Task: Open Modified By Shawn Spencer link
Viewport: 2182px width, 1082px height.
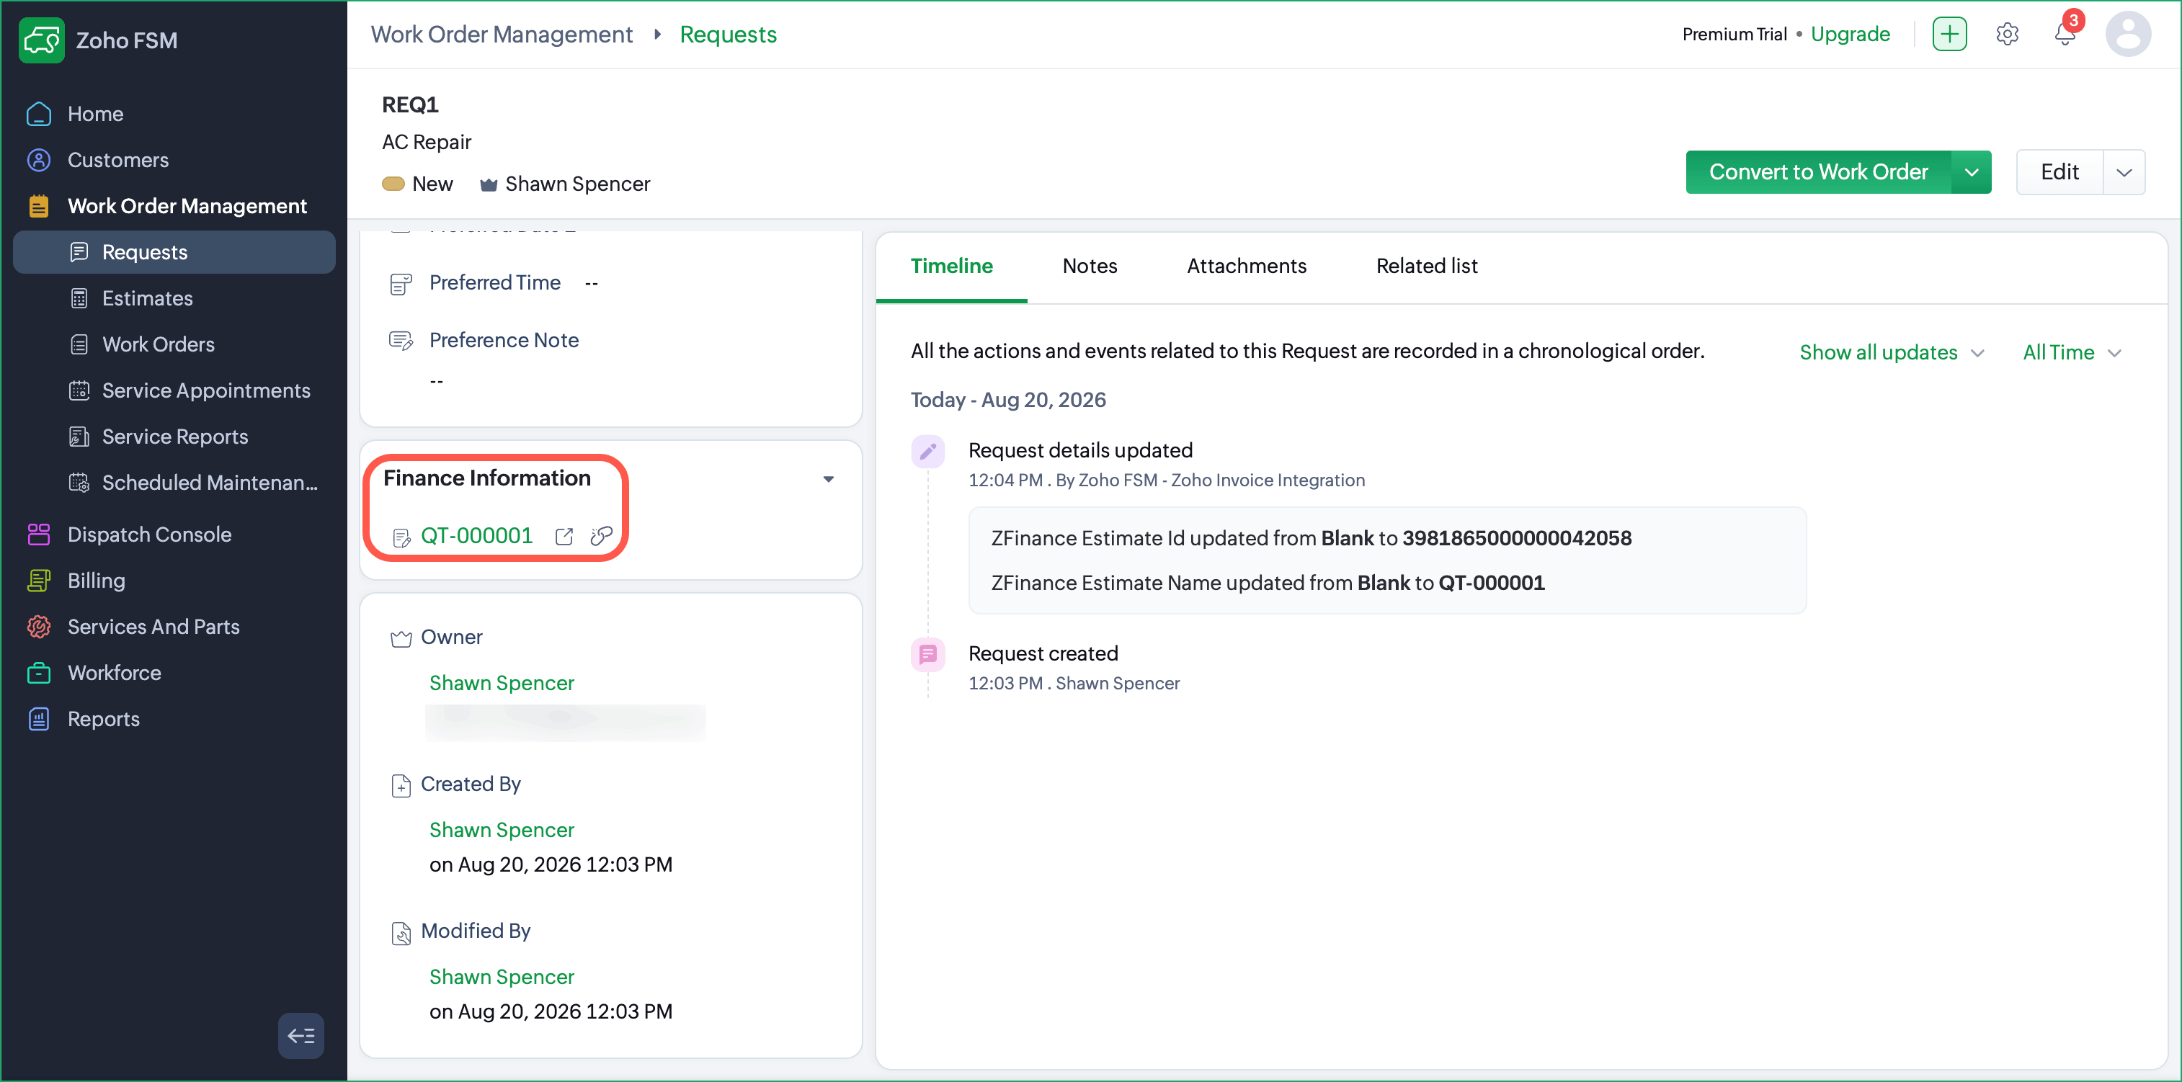Action: click(502, 977)
